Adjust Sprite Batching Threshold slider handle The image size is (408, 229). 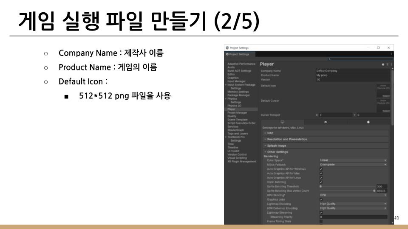(x=320, y=187)
